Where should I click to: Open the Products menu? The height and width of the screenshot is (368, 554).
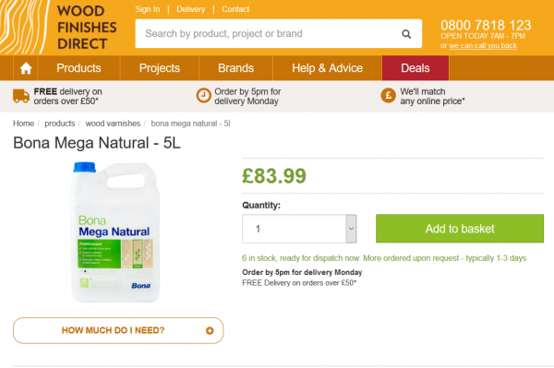(78, 68)
